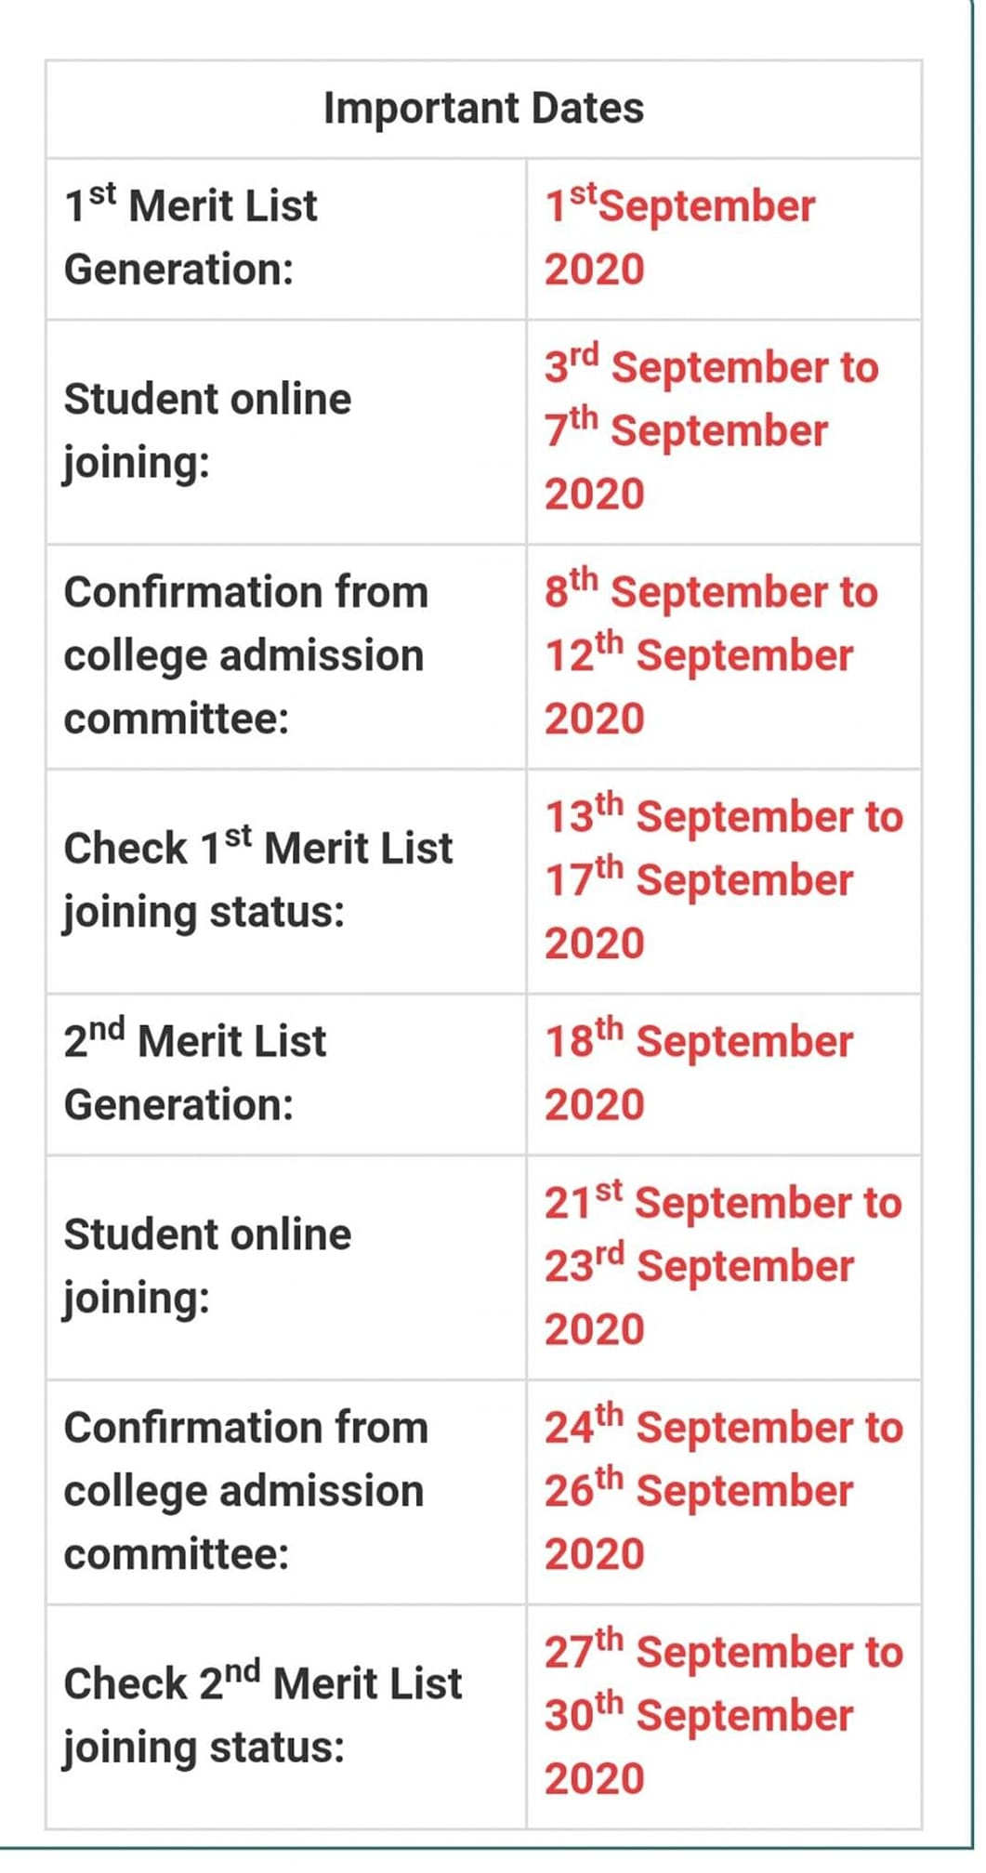
Task: Click the 24th to 26th September date
Action: pyautogui.click(x=724, y=1491)
